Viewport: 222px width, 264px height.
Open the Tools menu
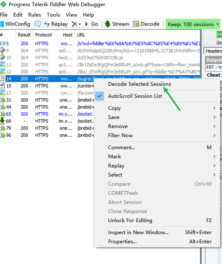tap(53, 15)
